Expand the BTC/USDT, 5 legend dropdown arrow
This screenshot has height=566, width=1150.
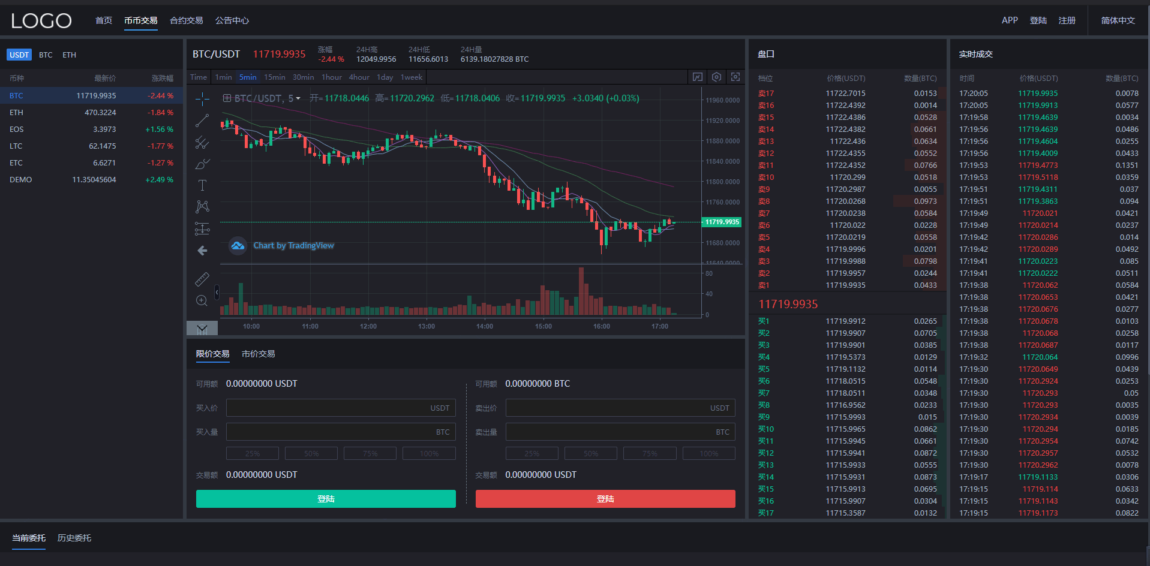298,99
